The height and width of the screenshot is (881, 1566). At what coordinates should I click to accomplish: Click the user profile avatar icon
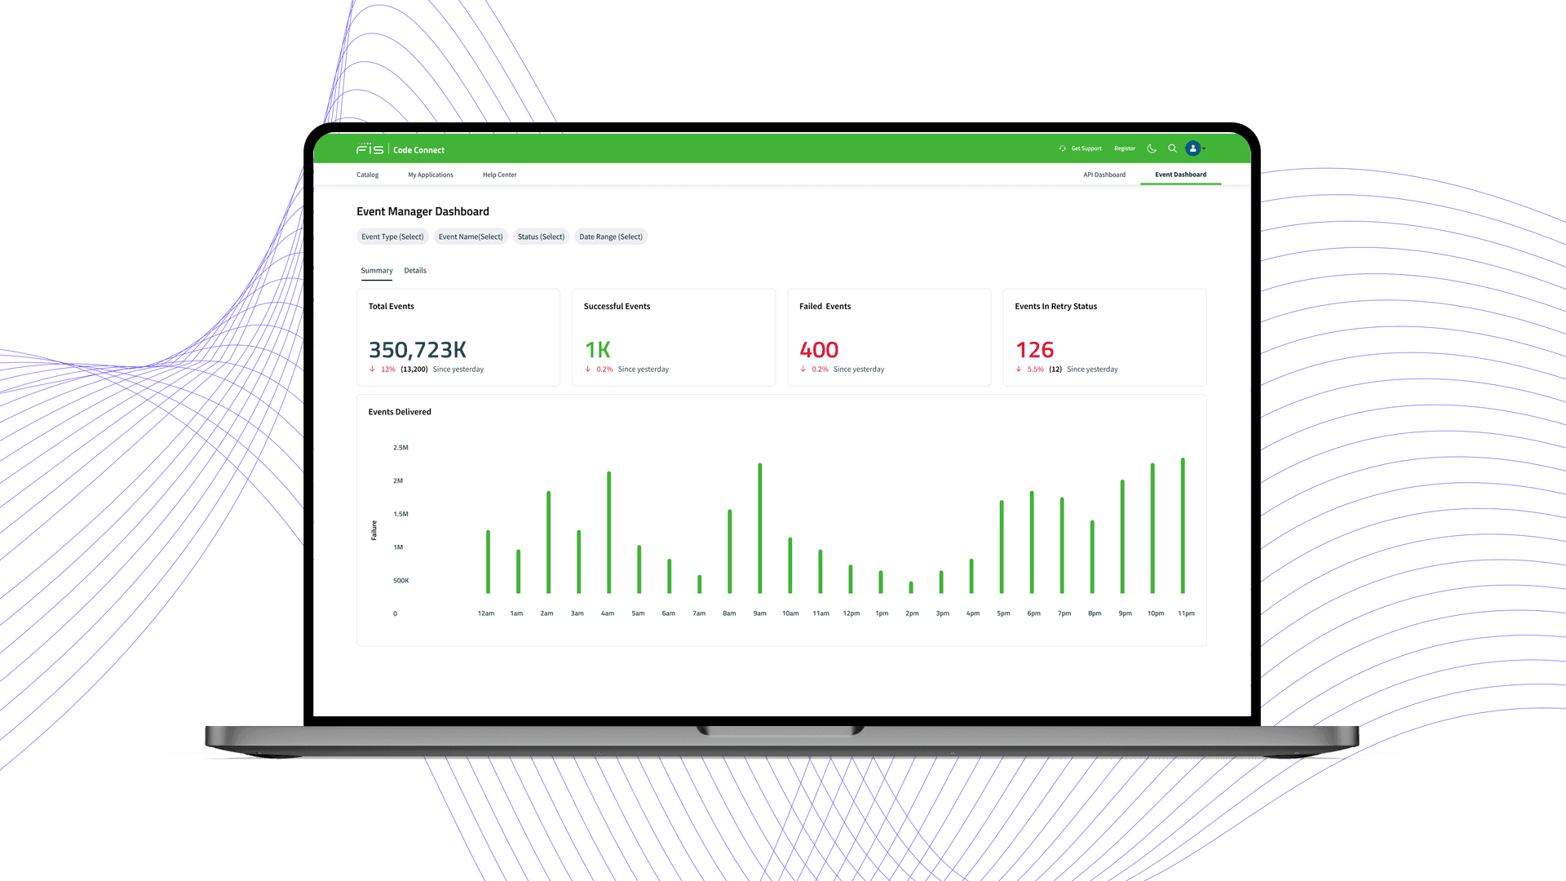tap(1192, 148)
